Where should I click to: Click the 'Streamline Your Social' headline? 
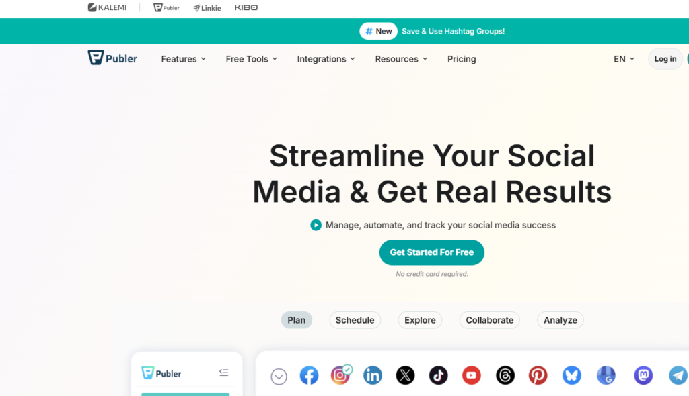click(432, 156)
